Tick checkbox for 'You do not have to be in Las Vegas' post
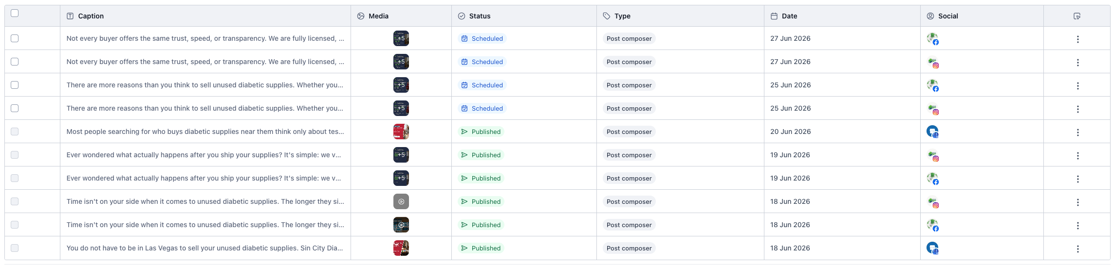 pos(15,248)
